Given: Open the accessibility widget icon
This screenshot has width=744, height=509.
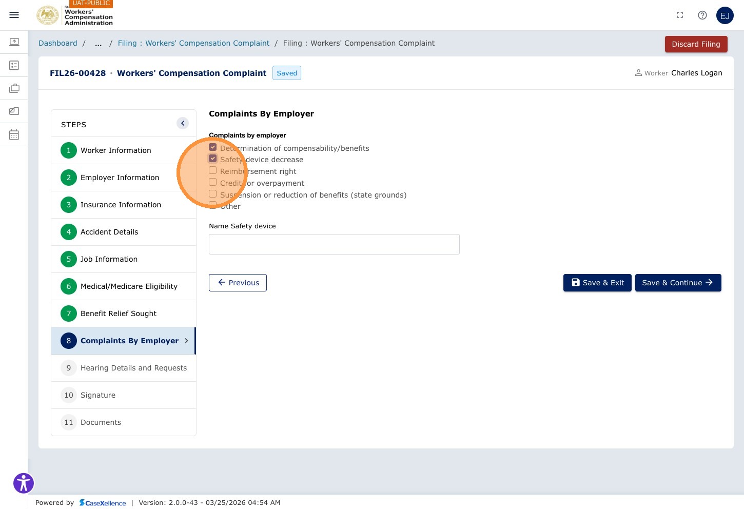Looking at the screenshot, I should click(24, 483).
